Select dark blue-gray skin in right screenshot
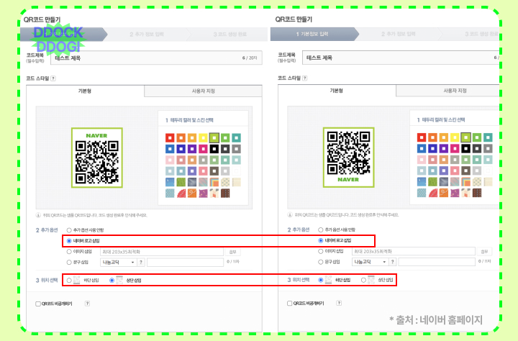The height and width of the screenshot is (341, 518). click(x=444, y=182)
